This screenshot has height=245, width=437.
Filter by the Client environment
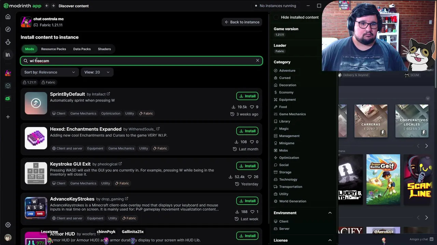coord(281,221)
